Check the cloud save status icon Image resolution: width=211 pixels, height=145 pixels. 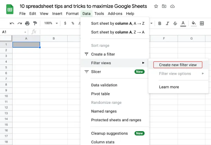point(172,6)
